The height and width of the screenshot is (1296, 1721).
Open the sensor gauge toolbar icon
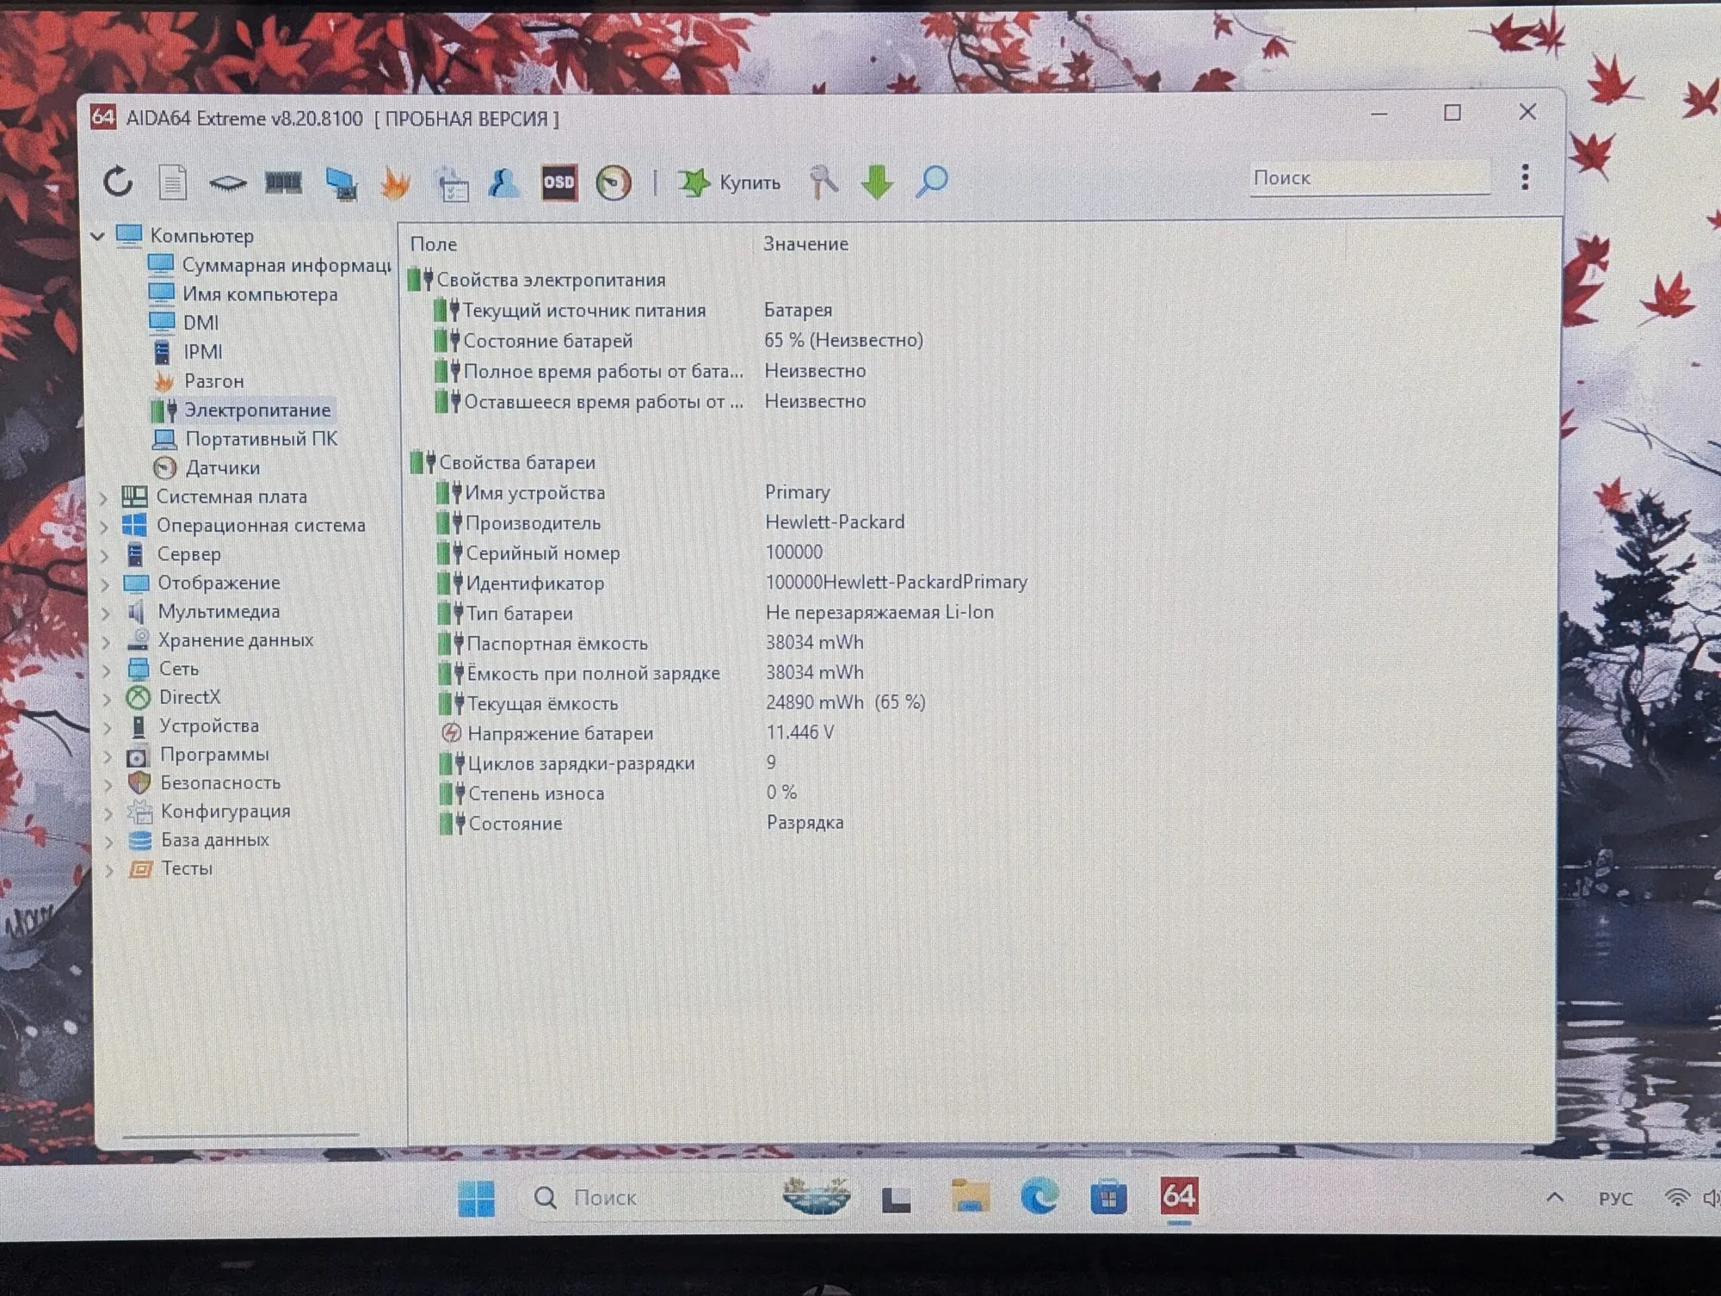coord(614,182)
